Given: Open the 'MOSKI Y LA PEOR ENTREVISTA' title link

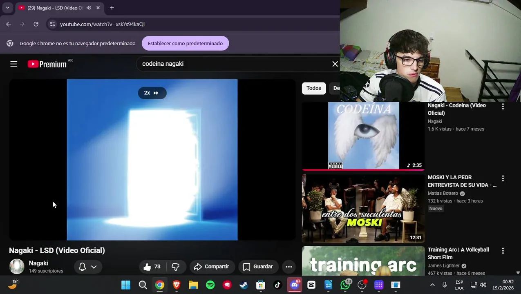Looking at the screenshot, I should click(462, 181).
